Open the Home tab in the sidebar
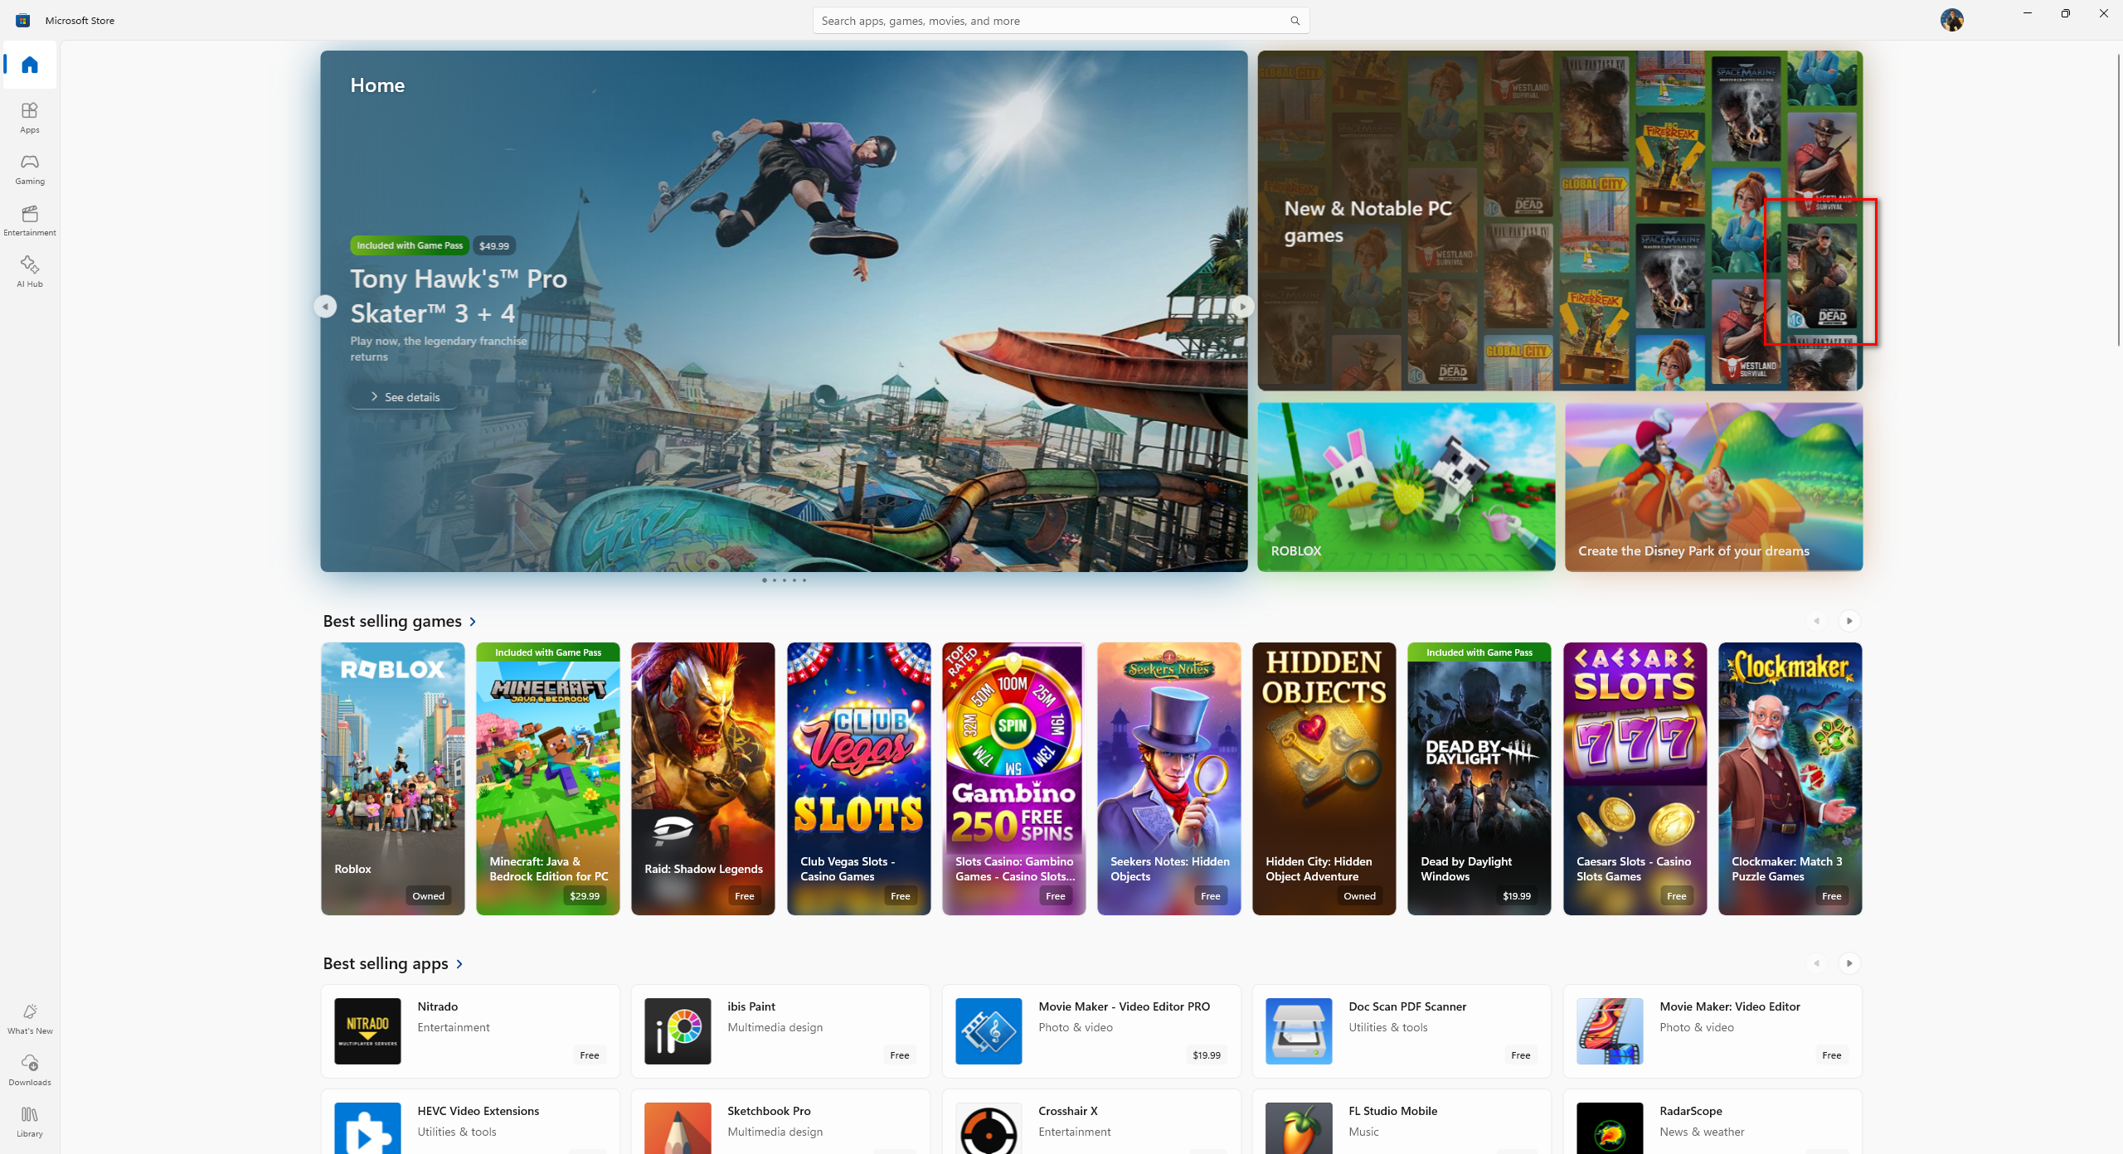Image resolution: width=2123 pixels, height=1154 pixels. coord(30,65)
